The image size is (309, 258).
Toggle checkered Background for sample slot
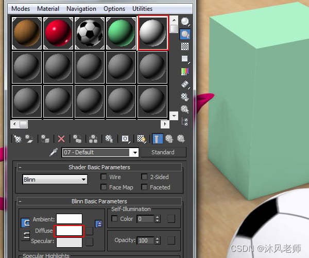click(185, 46)
